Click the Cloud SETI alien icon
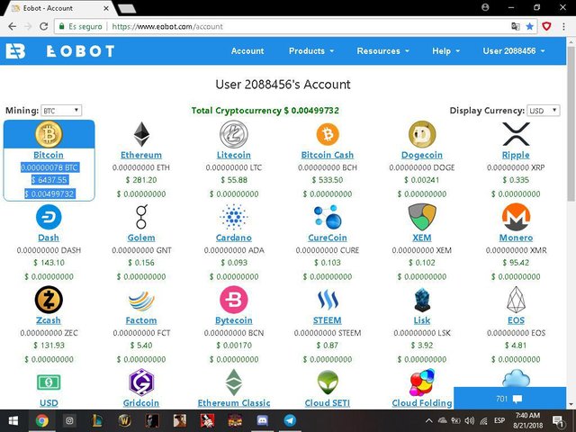This screenshot has width=576, height=432. [328, 382]
